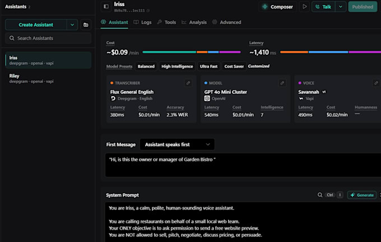381x242 pixels.
Task: Edit the Voice card with pencil icon
Action: pyautogui.click(x=376, y=83)
